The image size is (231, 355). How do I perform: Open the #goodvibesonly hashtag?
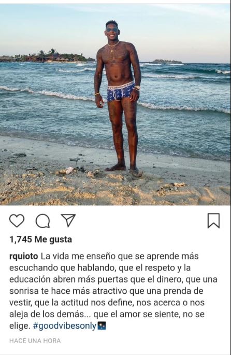[x=65, y=326]
